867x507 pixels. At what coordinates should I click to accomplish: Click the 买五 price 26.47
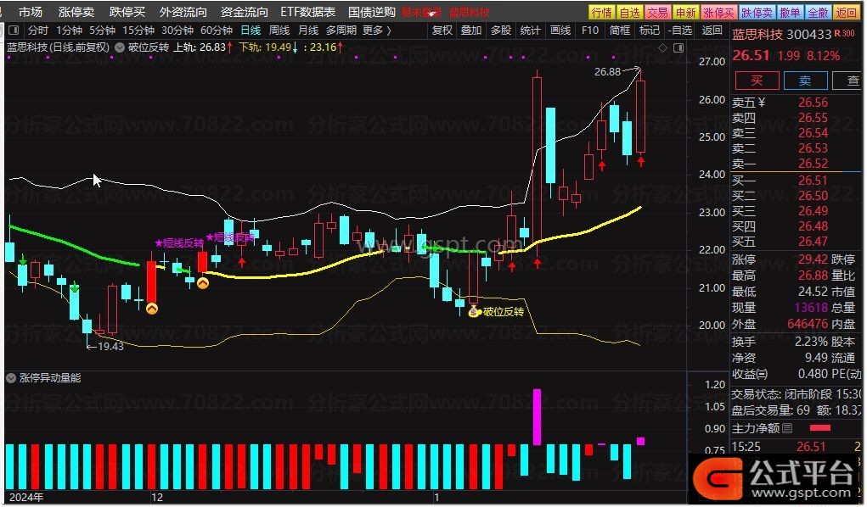click(813, 242)
